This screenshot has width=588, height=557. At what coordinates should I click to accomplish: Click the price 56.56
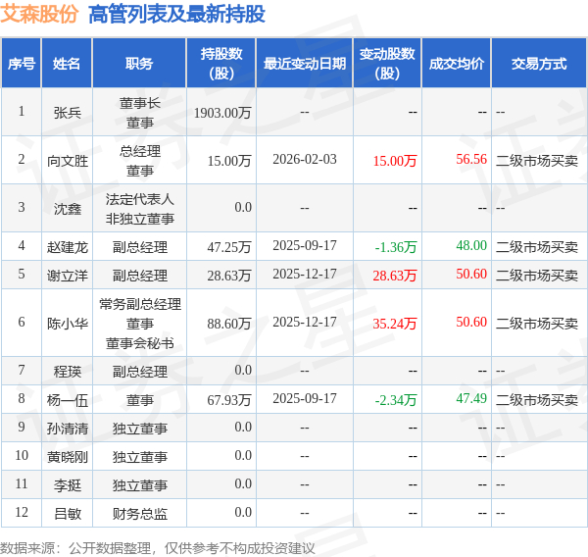coord(471,159)
